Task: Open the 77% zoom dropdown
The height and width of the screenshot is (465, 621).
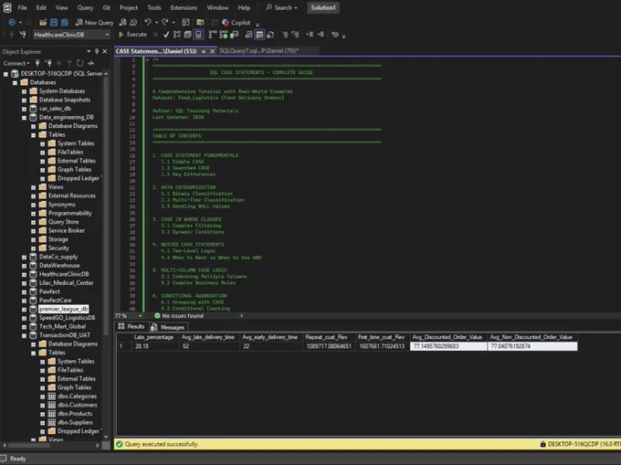Action: tap(141, 316)
